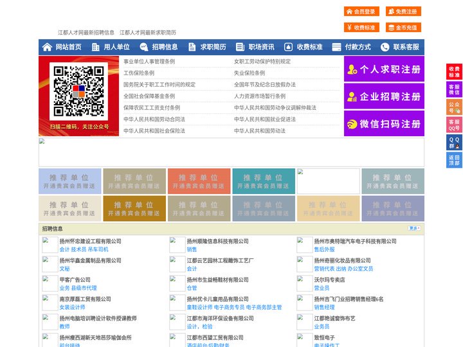Click the purple 客服微信 side widget
Screen dimensions: 463x347
[x=454, y=89]
